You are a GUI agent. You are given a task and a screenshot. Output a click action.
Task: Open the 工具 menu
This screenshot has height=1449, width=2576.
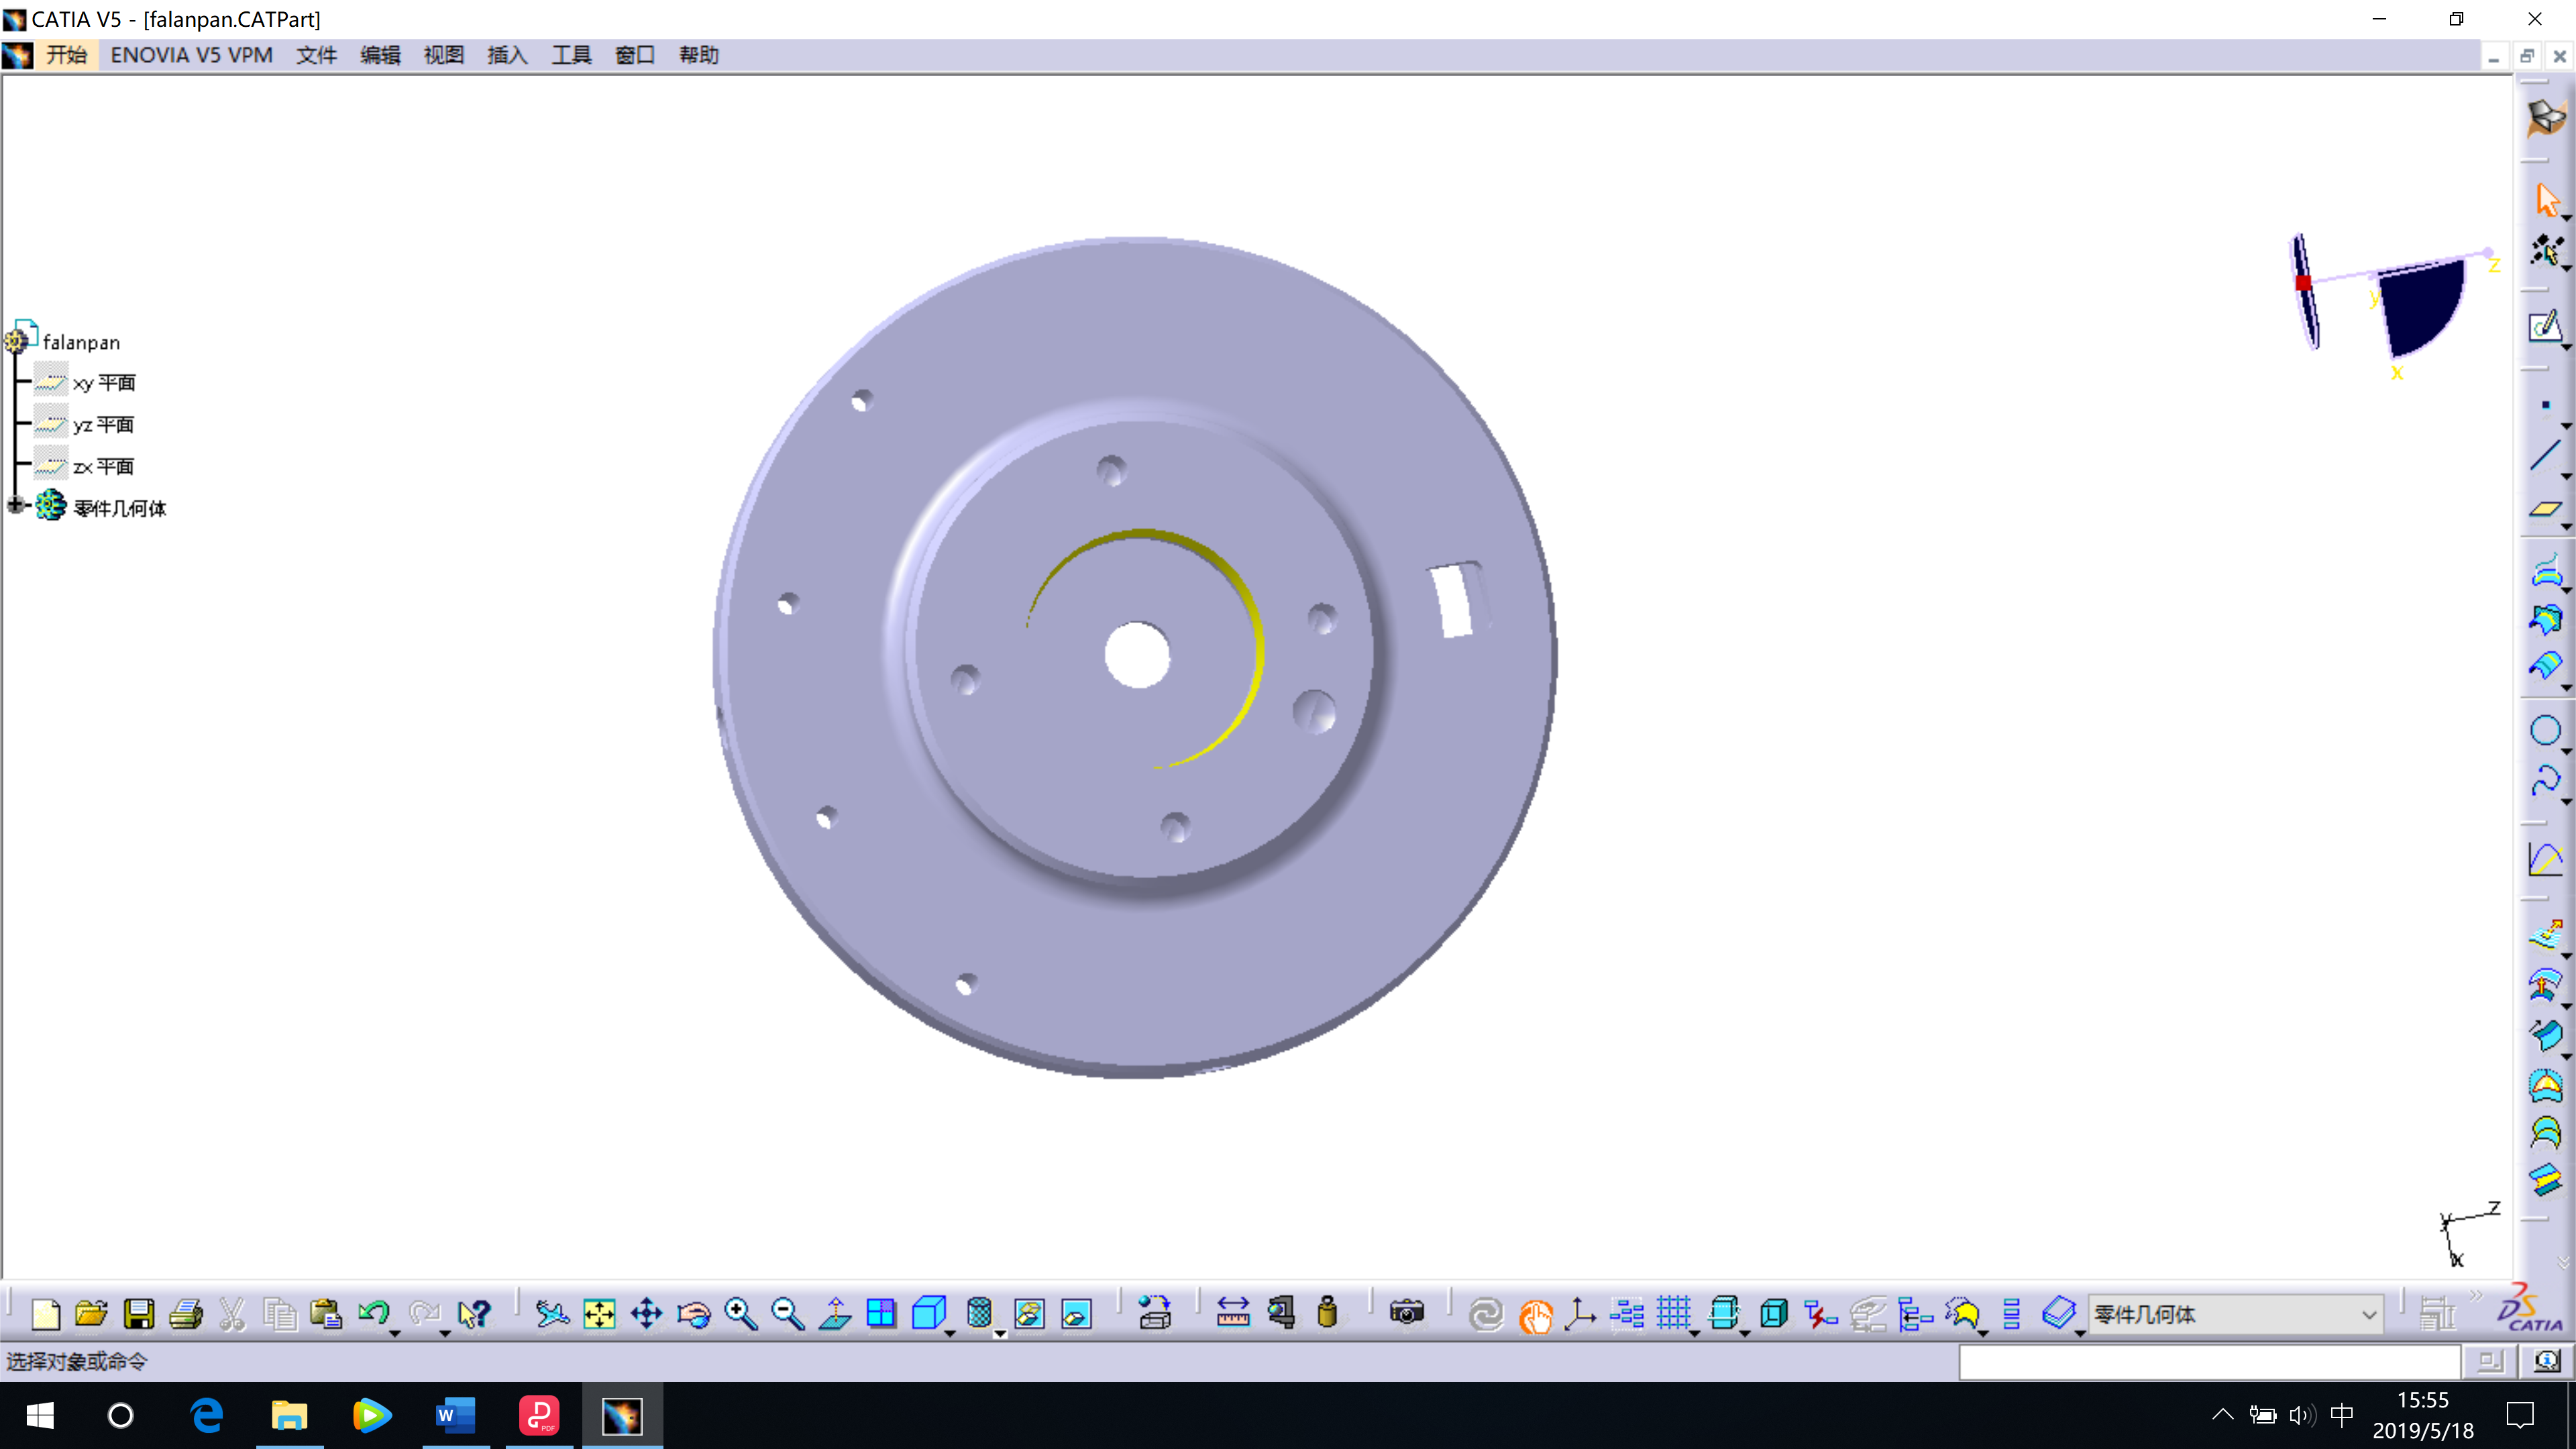570,55
